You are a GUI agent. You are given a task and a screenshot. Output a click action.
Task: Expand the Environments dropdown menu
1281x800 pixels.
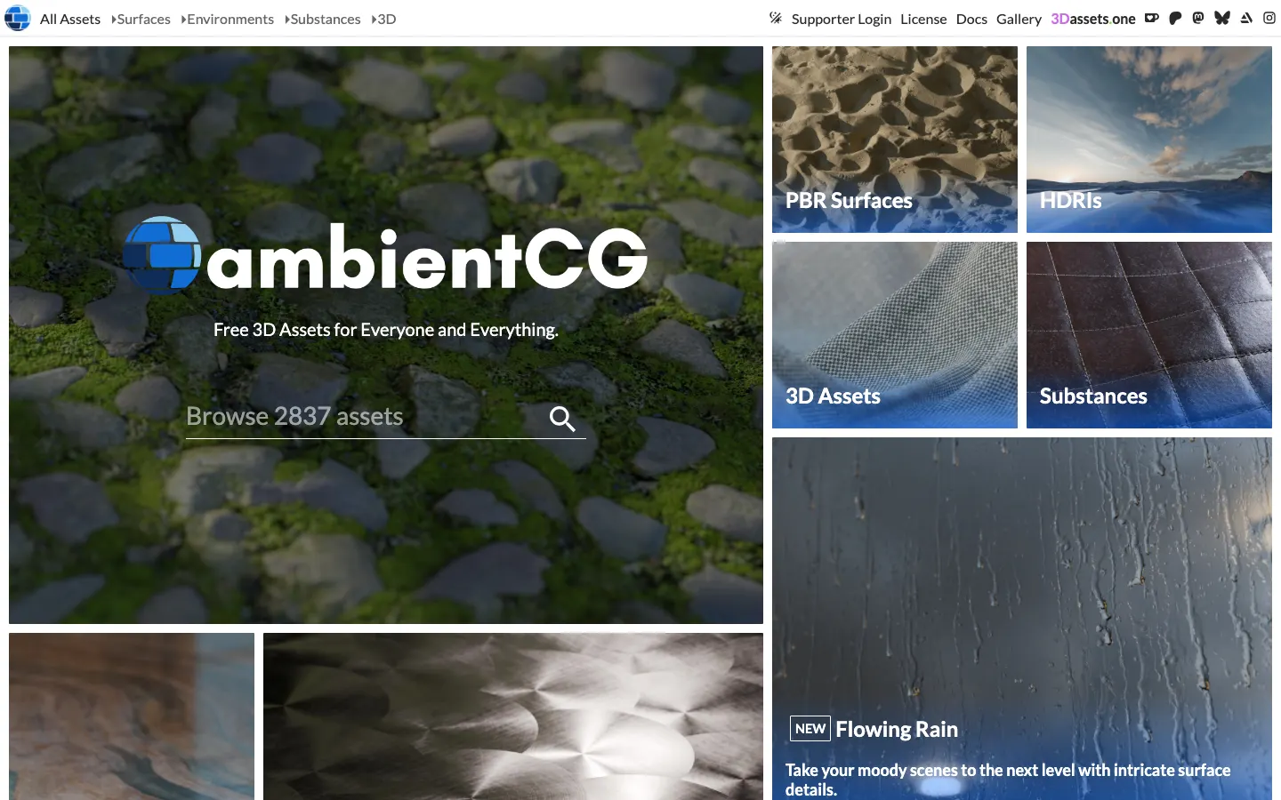click(227, 19)
